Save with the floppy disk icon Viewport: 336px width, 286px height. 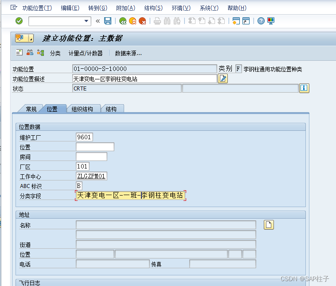click(x=108, y=21)
